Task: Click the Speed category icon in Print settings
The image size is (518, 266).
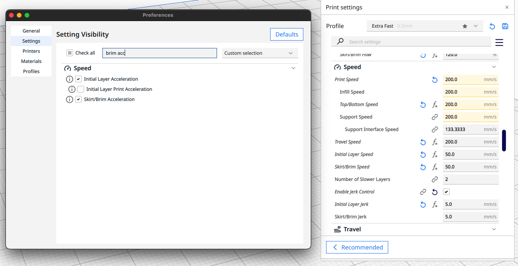Action: coord(337,67)
